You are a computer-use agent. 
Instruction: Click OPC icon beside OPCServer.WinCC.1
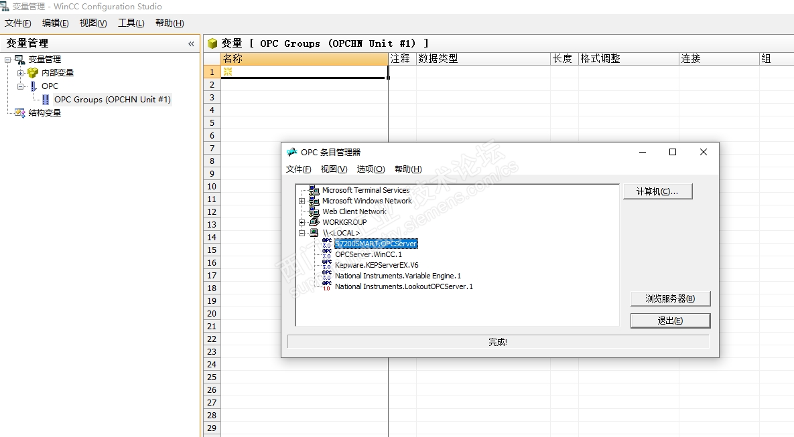point(326,254)
